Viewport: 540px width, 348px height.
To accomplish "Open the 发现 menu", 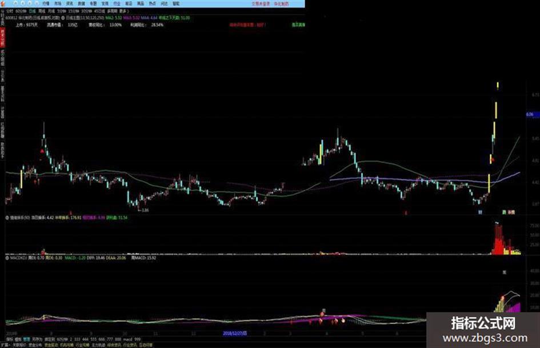I will (x=105, y=3).
